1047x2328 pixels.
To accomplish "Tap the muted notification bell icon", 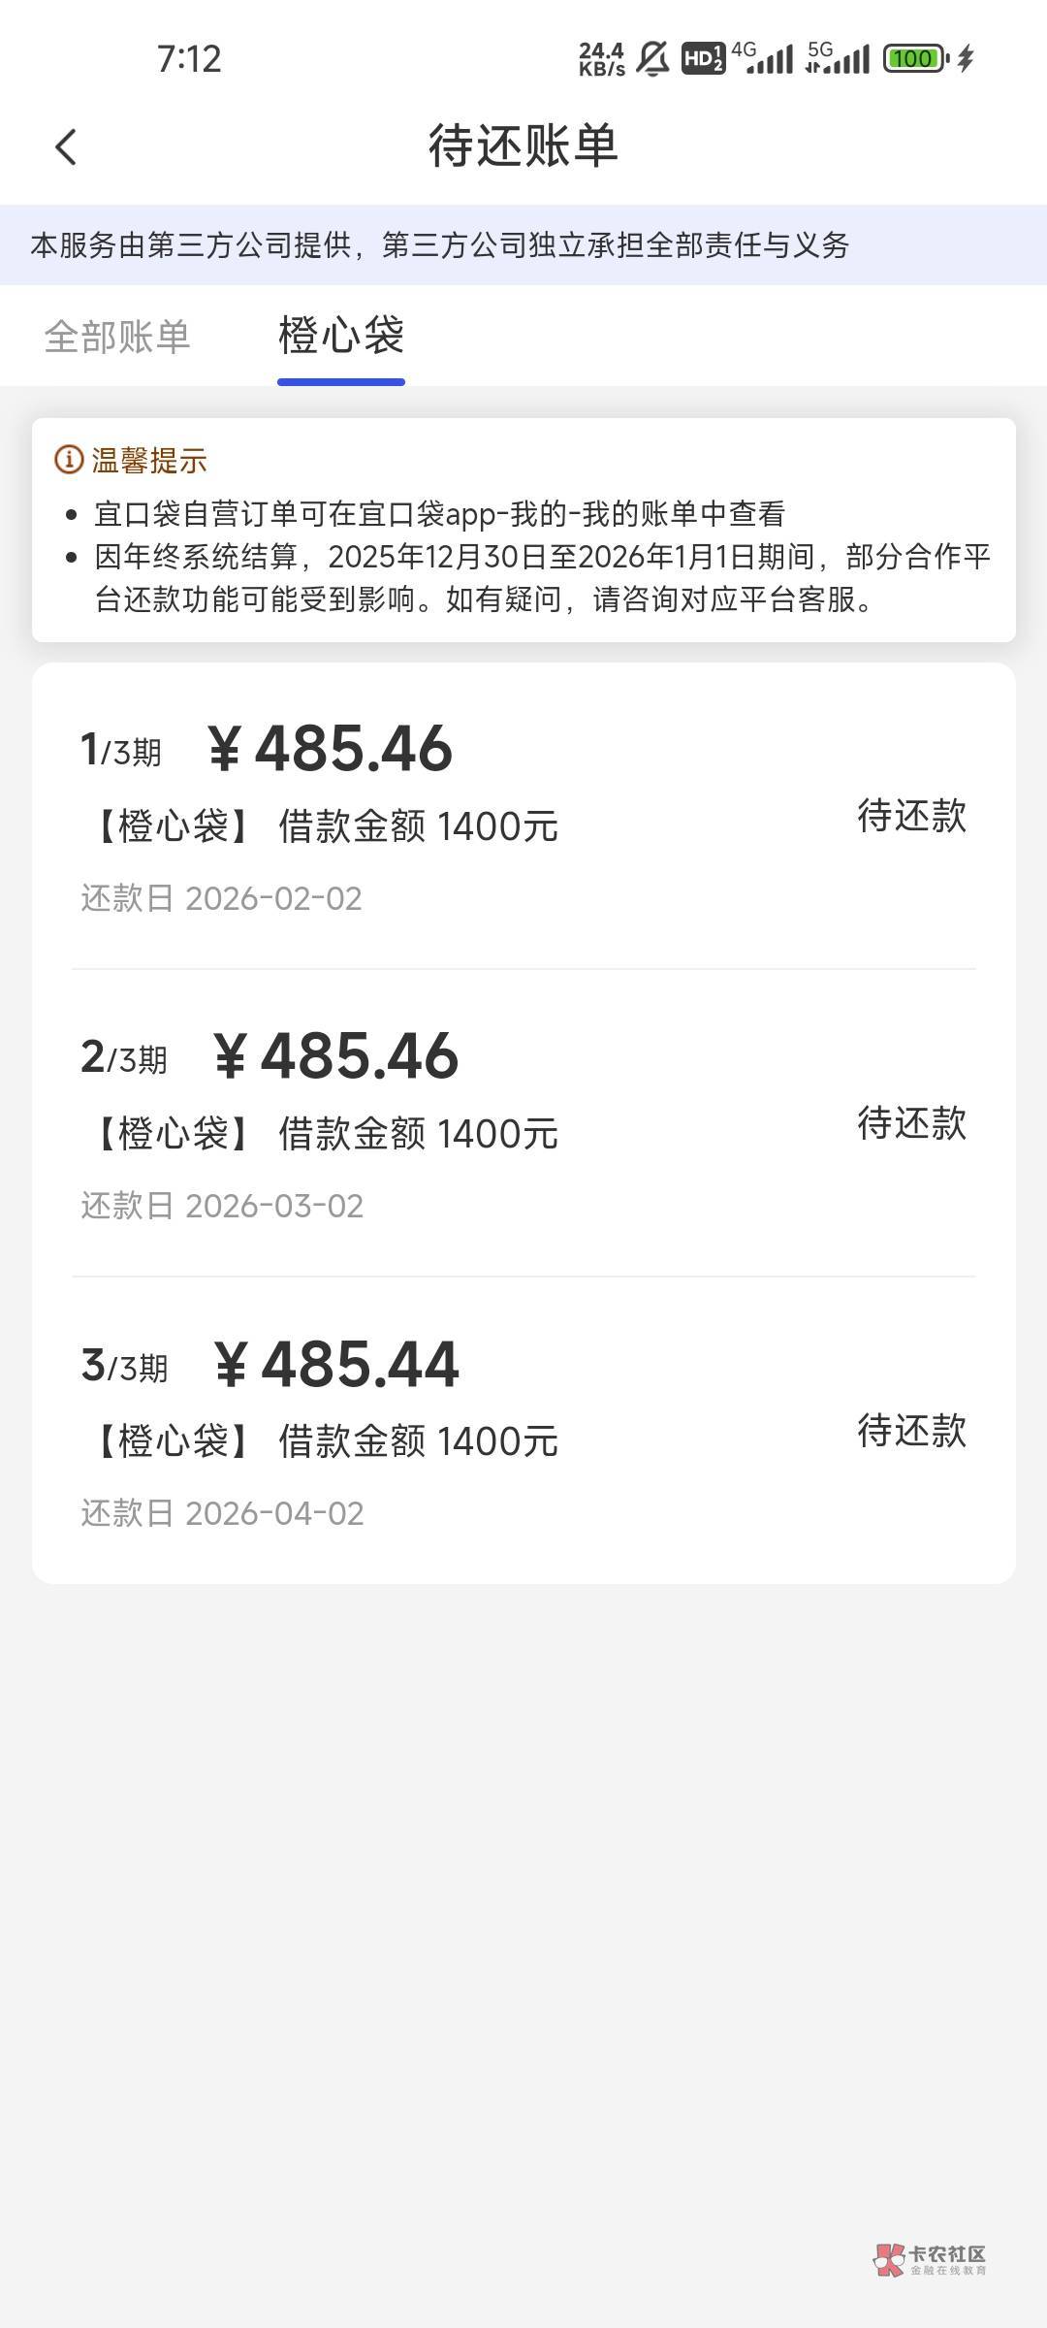I will tap(652, 59).
